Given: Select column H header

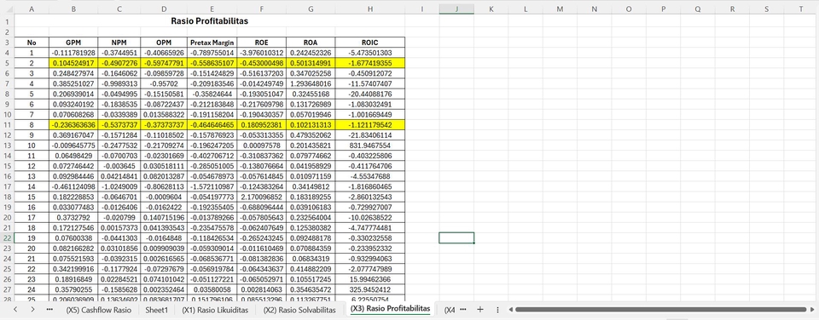Looking at the screenshot, I should [x=369, y=9].
